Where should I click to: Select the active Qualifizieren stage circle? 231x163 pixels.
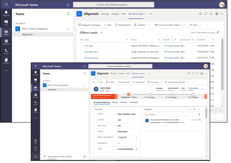(x=129, y=94)
